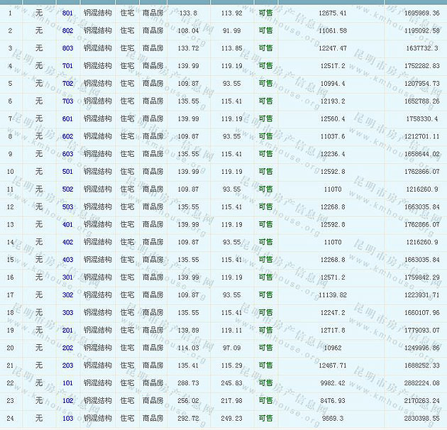Select unit price cell 12675.41
Screen dimensions: 447x430
coord(333,13)
